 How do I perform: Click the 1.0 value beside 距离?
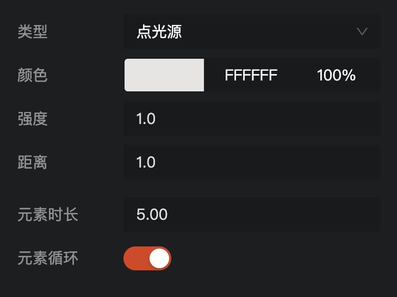[x=146, y=162]
